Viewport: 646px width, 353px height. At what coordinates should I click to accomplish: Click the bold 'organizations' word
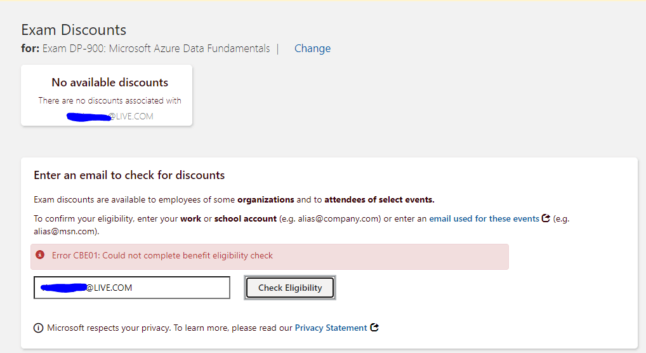tap(266, 199)
